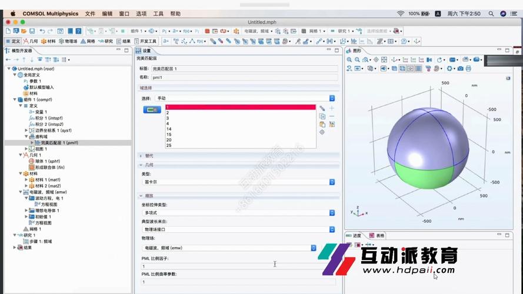Expand the 替代 section

coord(141,156)
